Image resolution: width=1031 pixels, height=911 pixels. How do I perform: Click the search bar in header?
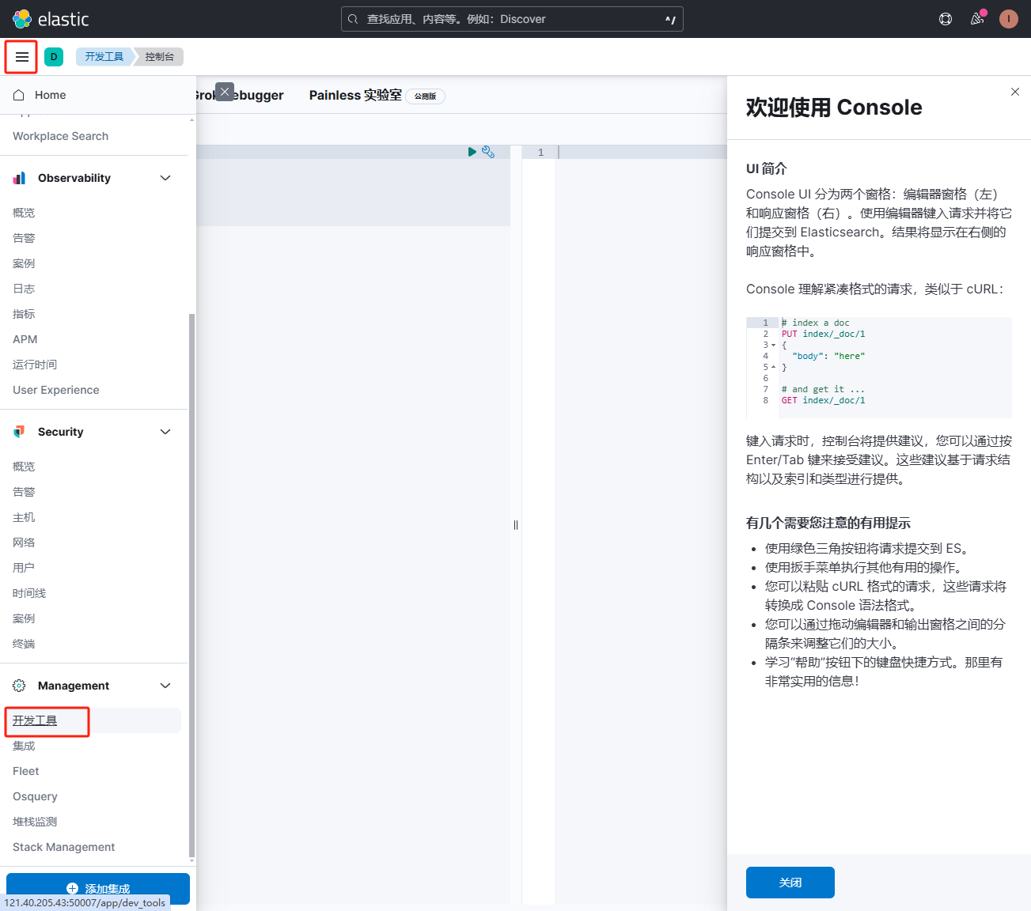coord(512,19)
